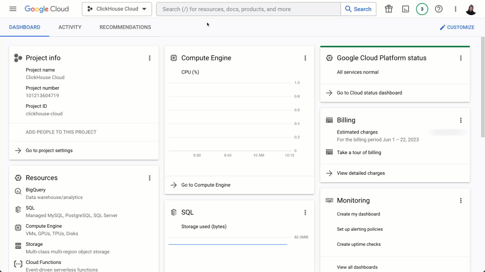485x272 pixels.
Task: Click the blue Search button
Action: tap(358, 9)
